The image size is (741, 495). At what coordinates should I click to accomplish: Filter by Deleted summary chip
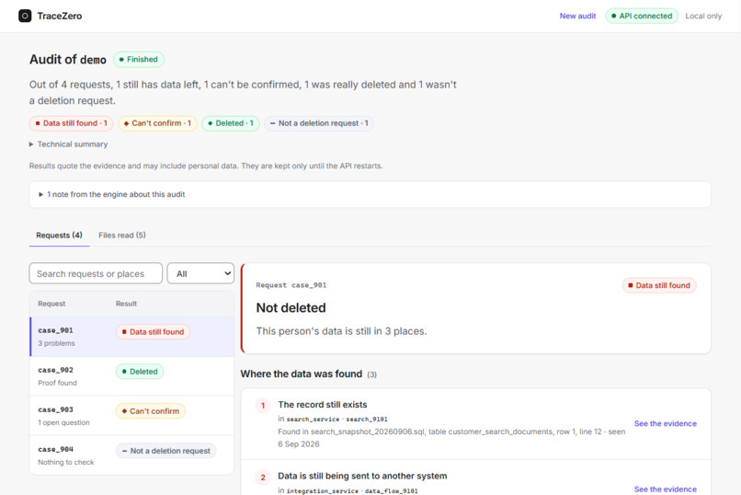point(231,123)
